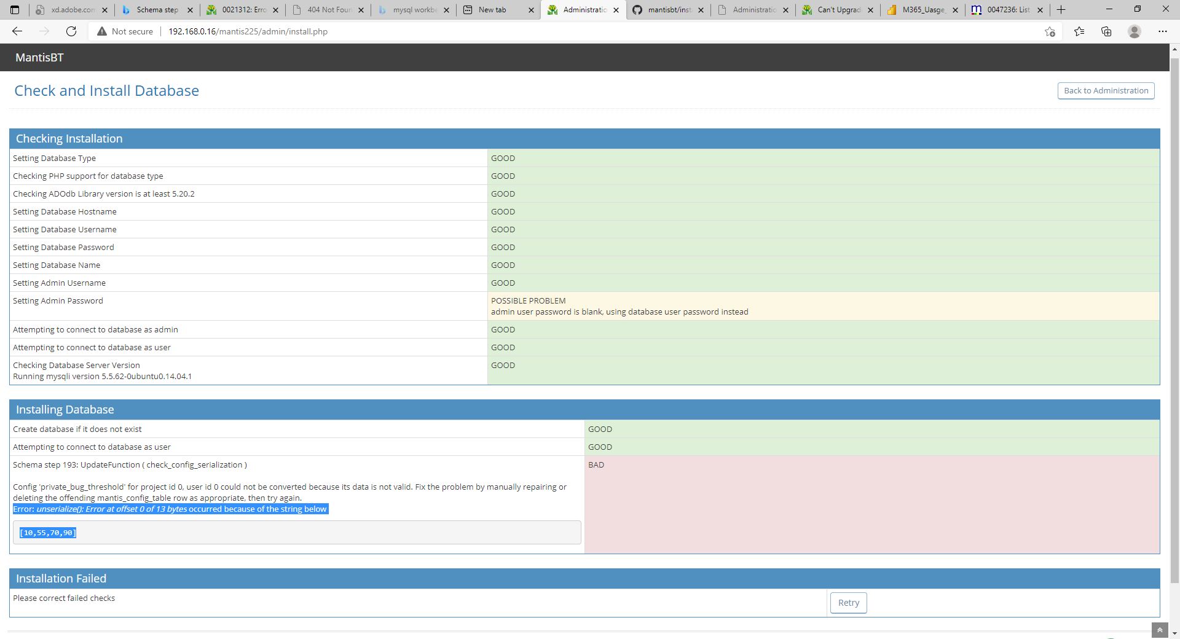This screenshot has height=639, width=1180.
Task: Click the vertical page scrollbar
Action: tap(1174, 307)
